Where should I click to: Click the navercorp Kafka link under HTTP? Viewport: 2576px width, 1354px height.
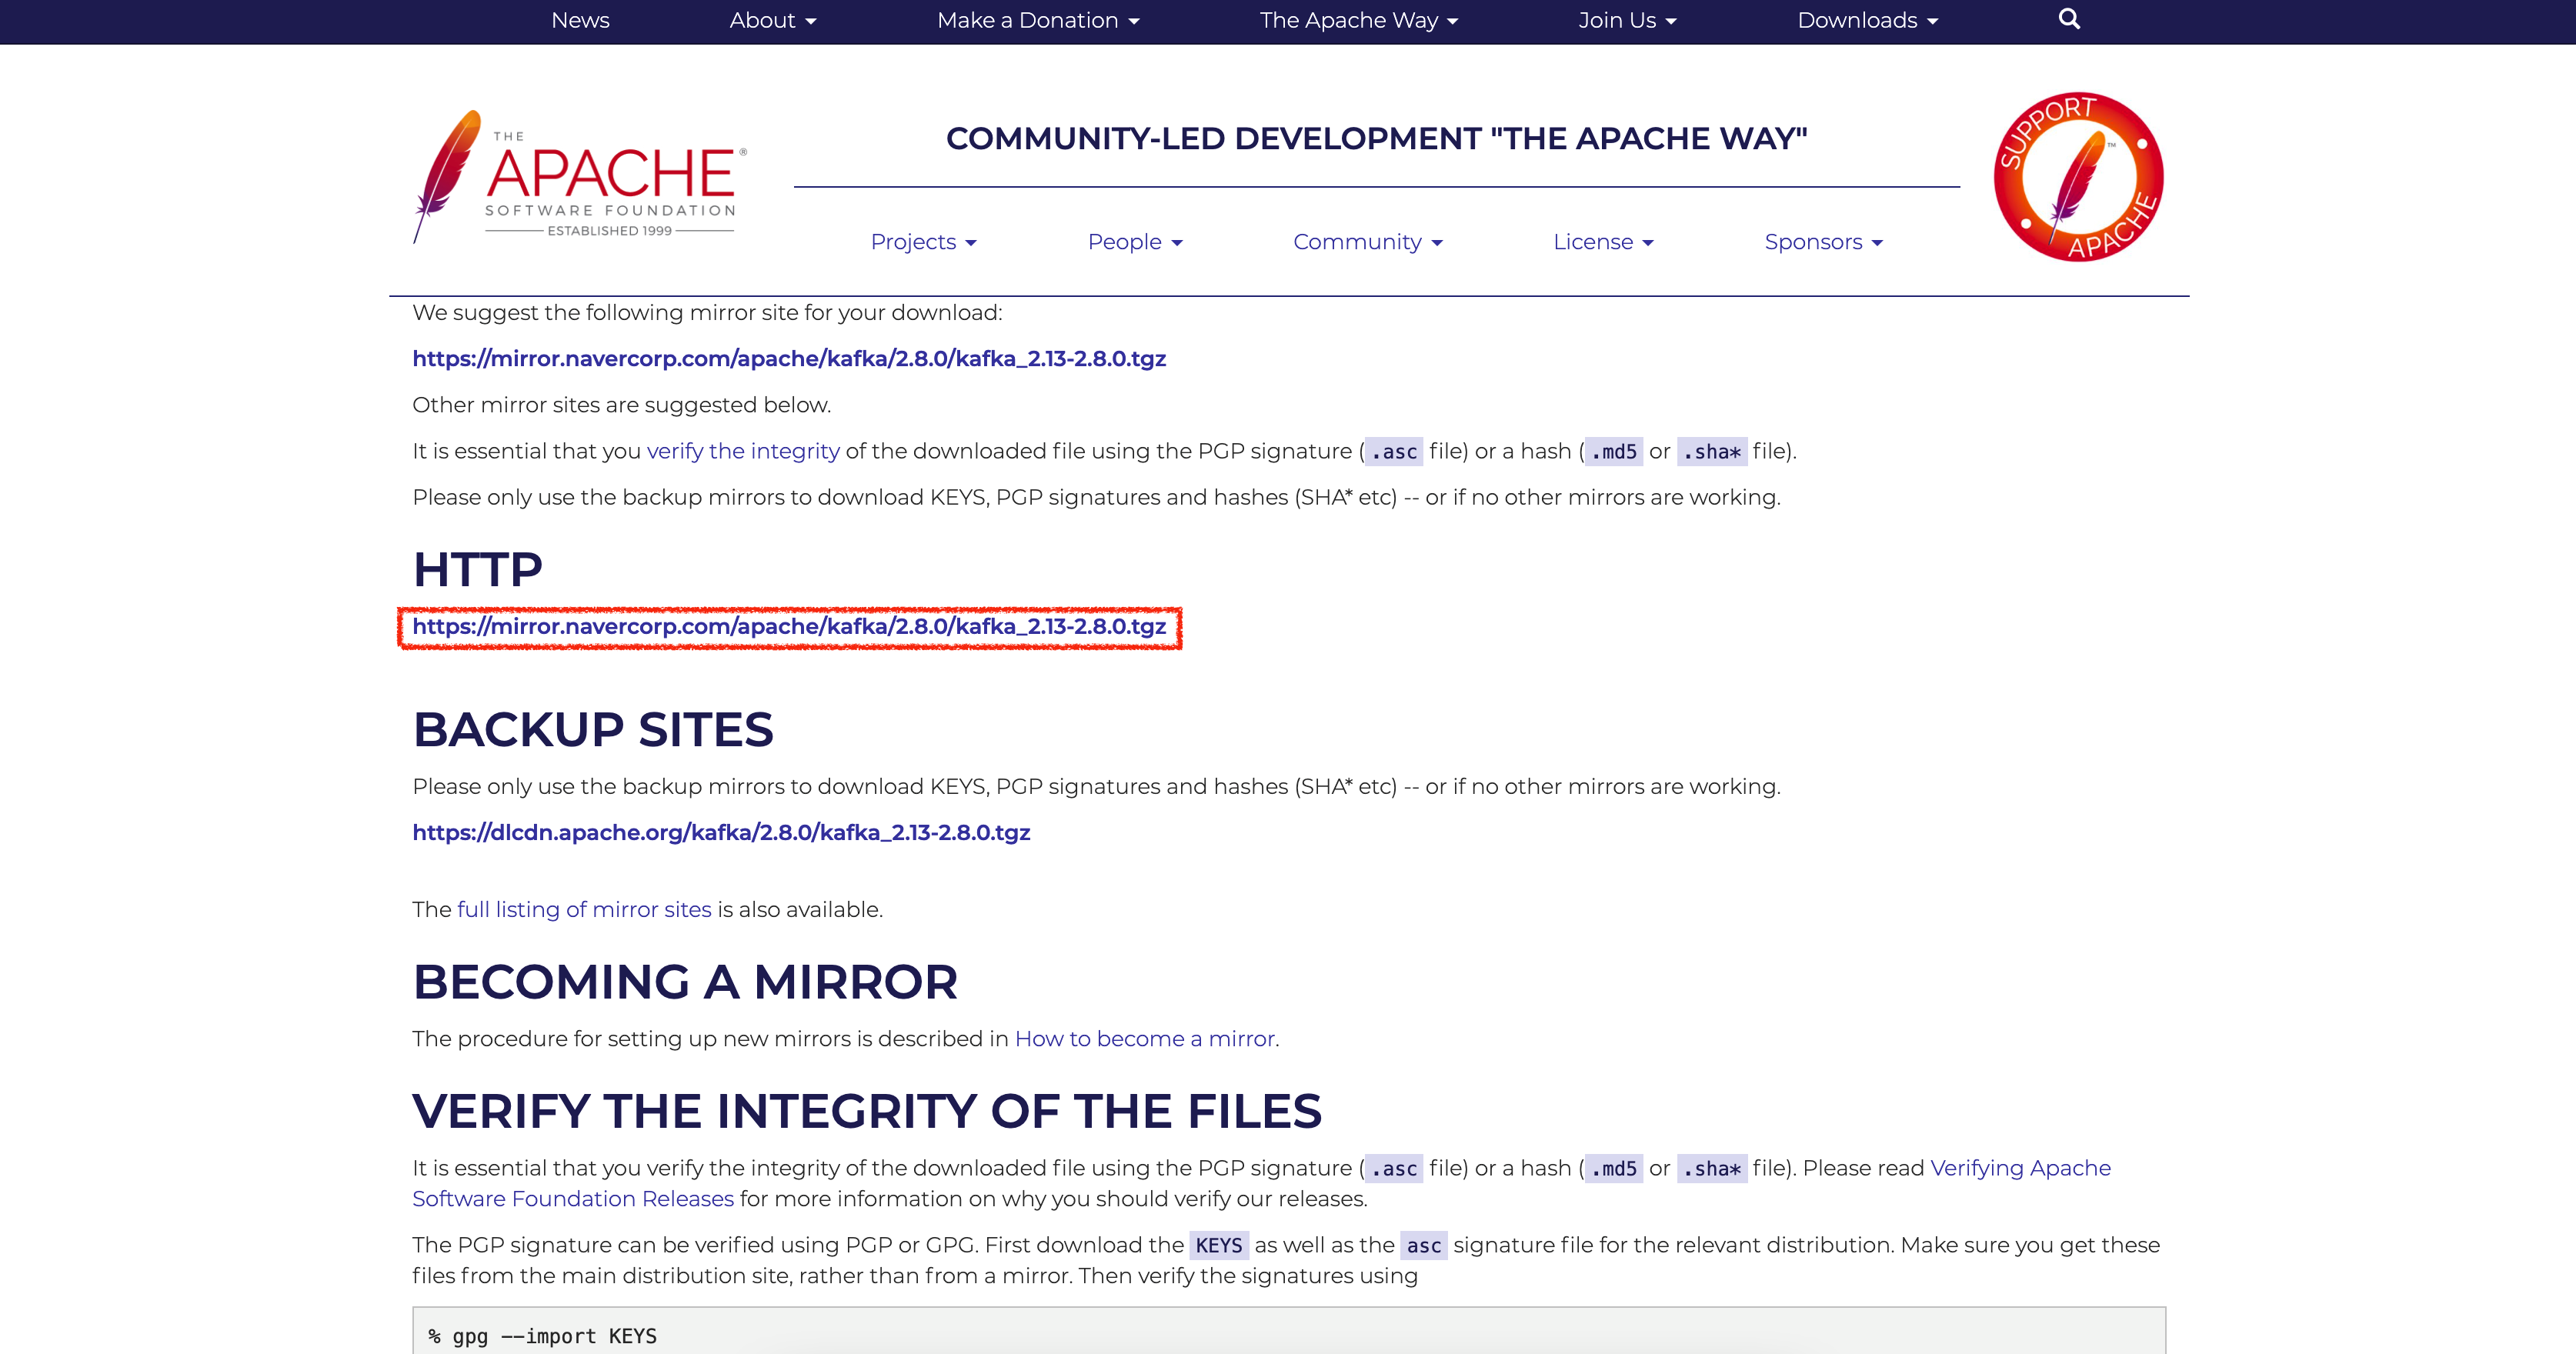[789, 626]
